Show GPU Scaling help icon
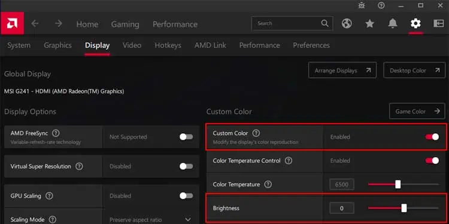The width and height of the screenshot is (449, 224). [49, 196]
